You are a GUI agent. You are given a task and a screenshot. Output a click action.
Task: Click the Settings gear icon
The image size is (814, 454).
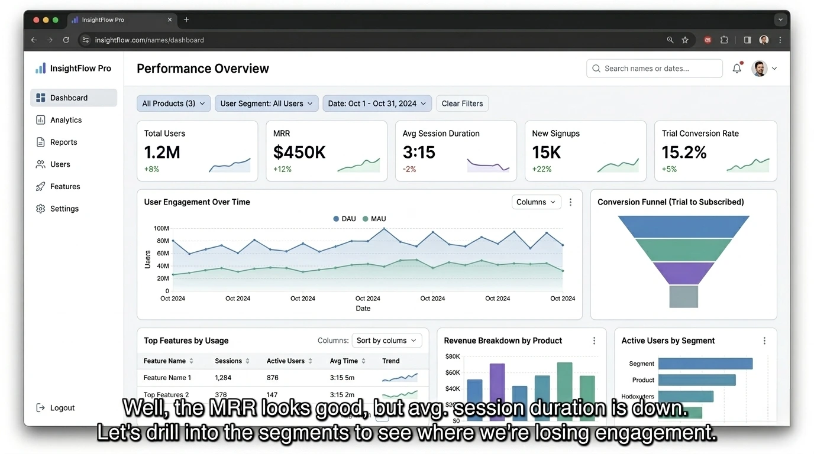coord(40,209)
